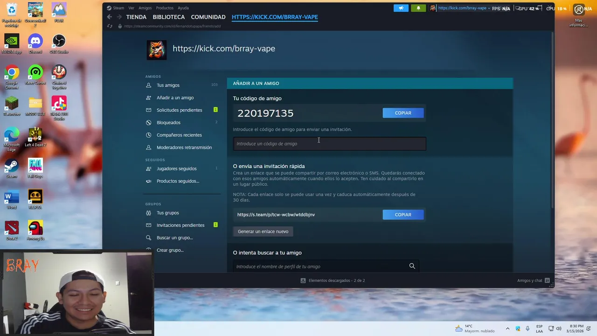This screenshot has height=336, width=597.
Task: Open Steam notifications bell button
Action: (x=418, y=8)
